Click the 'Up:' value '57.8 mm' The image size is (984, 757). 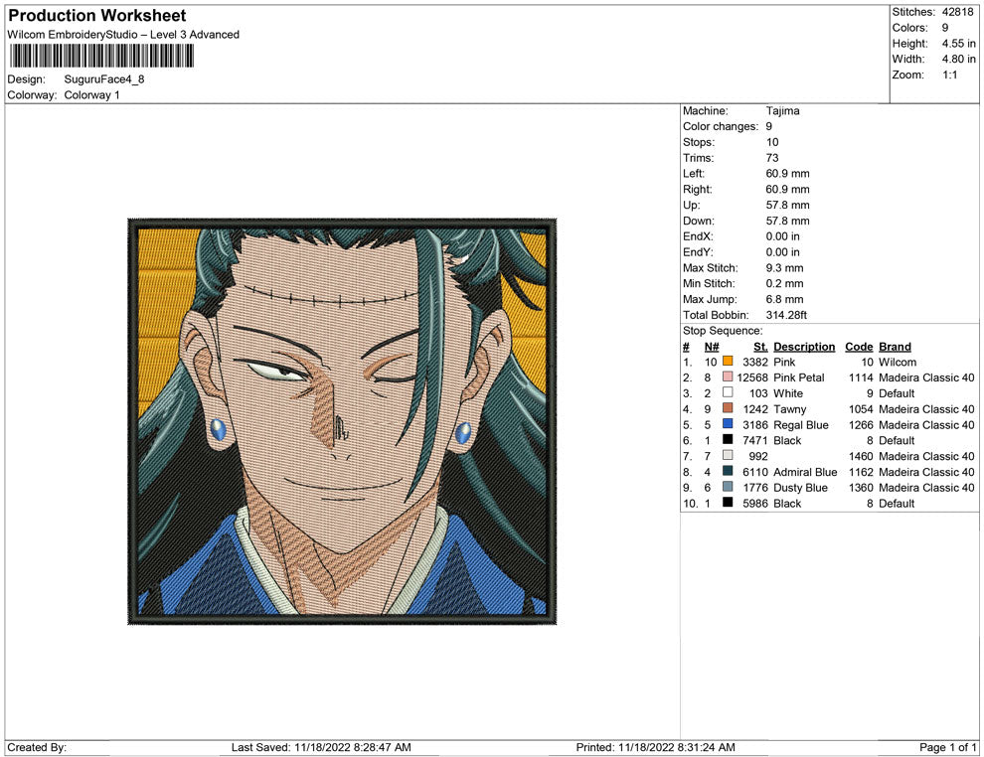(787, 205)
